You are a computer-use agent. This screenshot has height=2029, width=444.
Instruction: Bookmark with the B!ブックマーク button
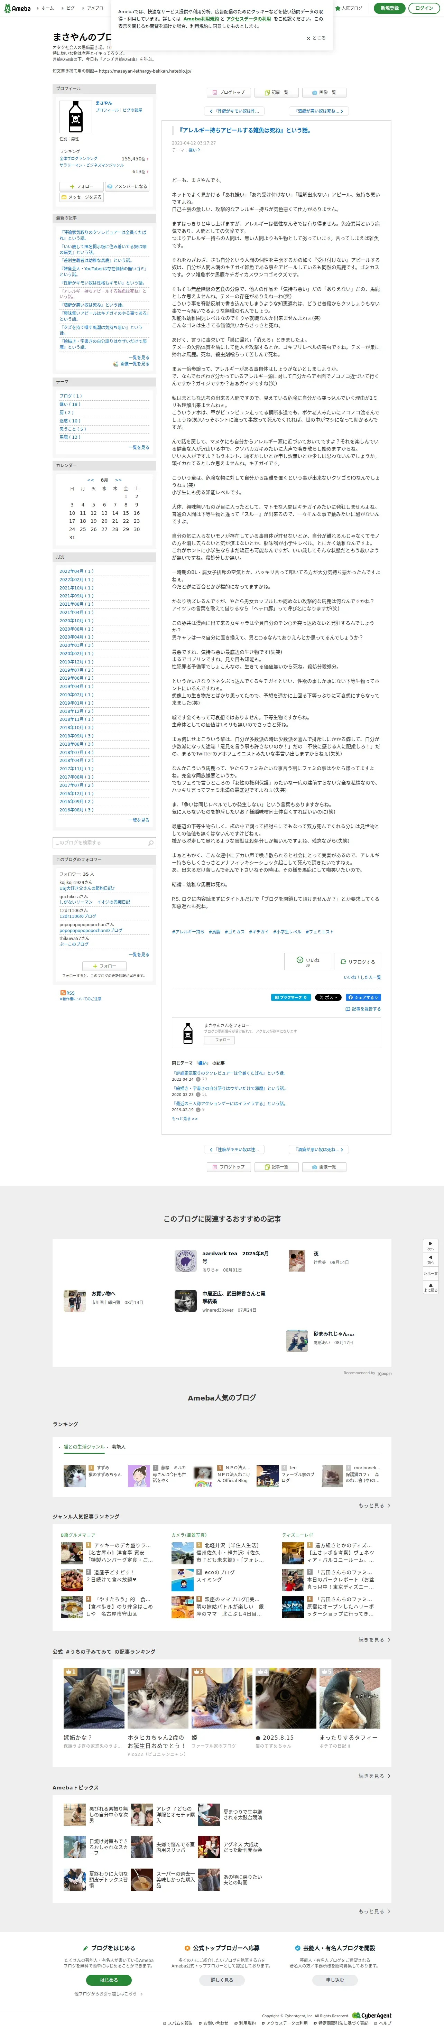coord(290,997)
